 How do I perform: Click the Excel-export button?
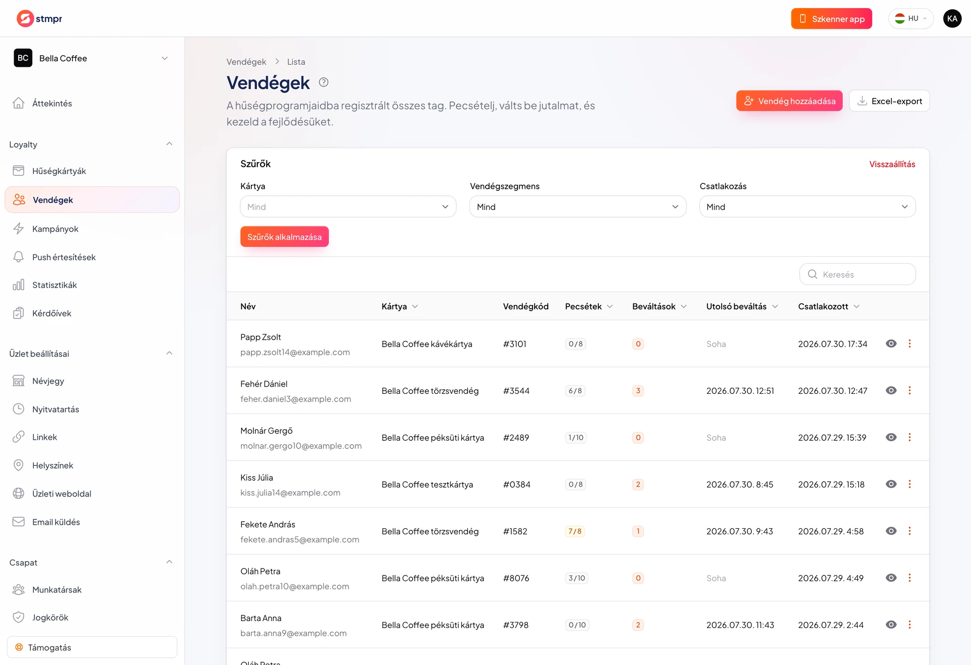tap(889, 101)
